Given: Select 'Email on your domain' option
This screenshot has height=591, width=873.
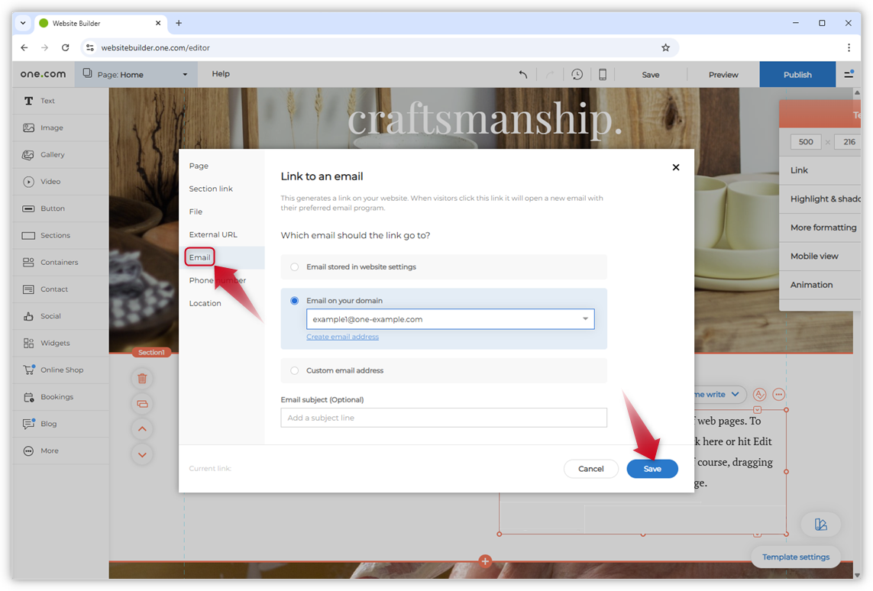Looking at the screenshot, I should [294, 301].
